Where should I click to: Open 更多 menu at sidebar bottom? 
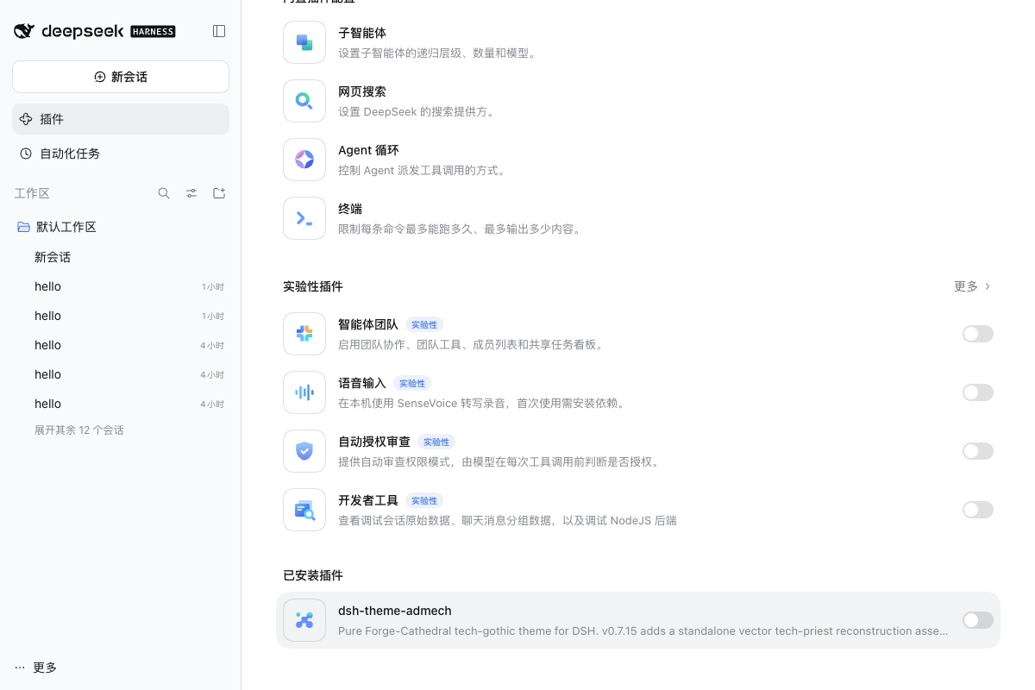click(36, 668)
